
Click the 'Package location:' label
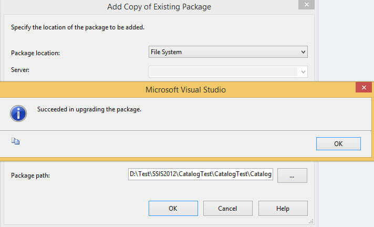point(35,54)
